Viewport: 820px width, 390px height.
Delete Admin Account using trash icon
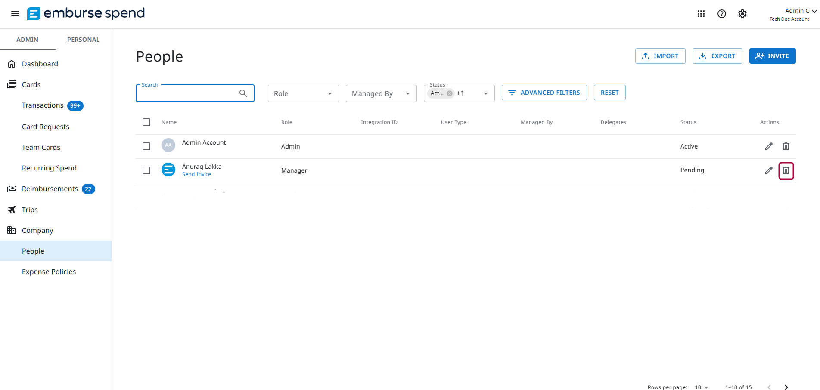coord(786,146)
